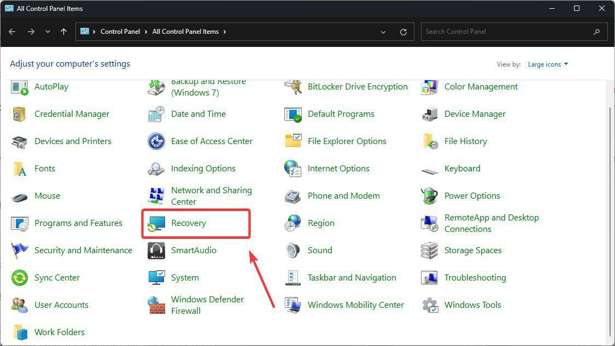Expand chevron after Control Panel breadcrumb
The height and width of the screenshot is (346, 615).
146,32
